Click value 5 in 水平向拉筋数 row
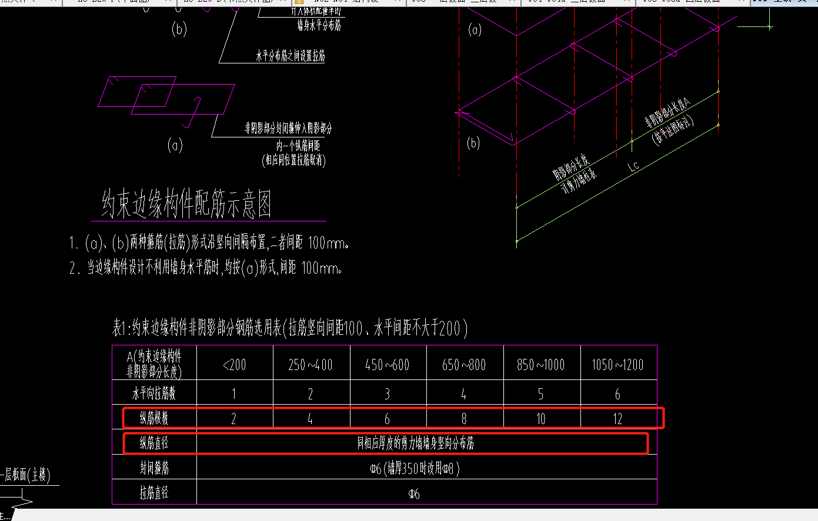This screenshot has height=521, width=818. (540, 394)
